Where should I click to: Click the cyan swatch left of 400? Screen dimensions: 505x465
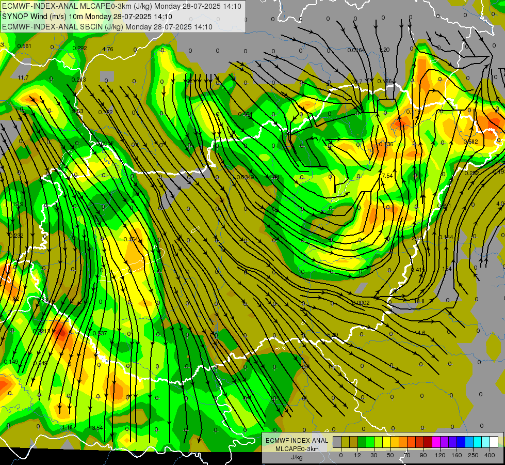(x=478, y=442)
